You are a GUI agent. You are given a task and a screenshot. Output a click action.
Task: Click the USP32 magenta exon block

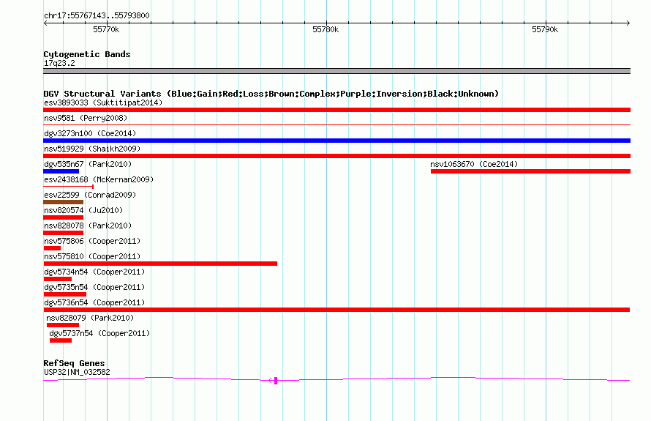pyautogui.click(x=276, y=381)
